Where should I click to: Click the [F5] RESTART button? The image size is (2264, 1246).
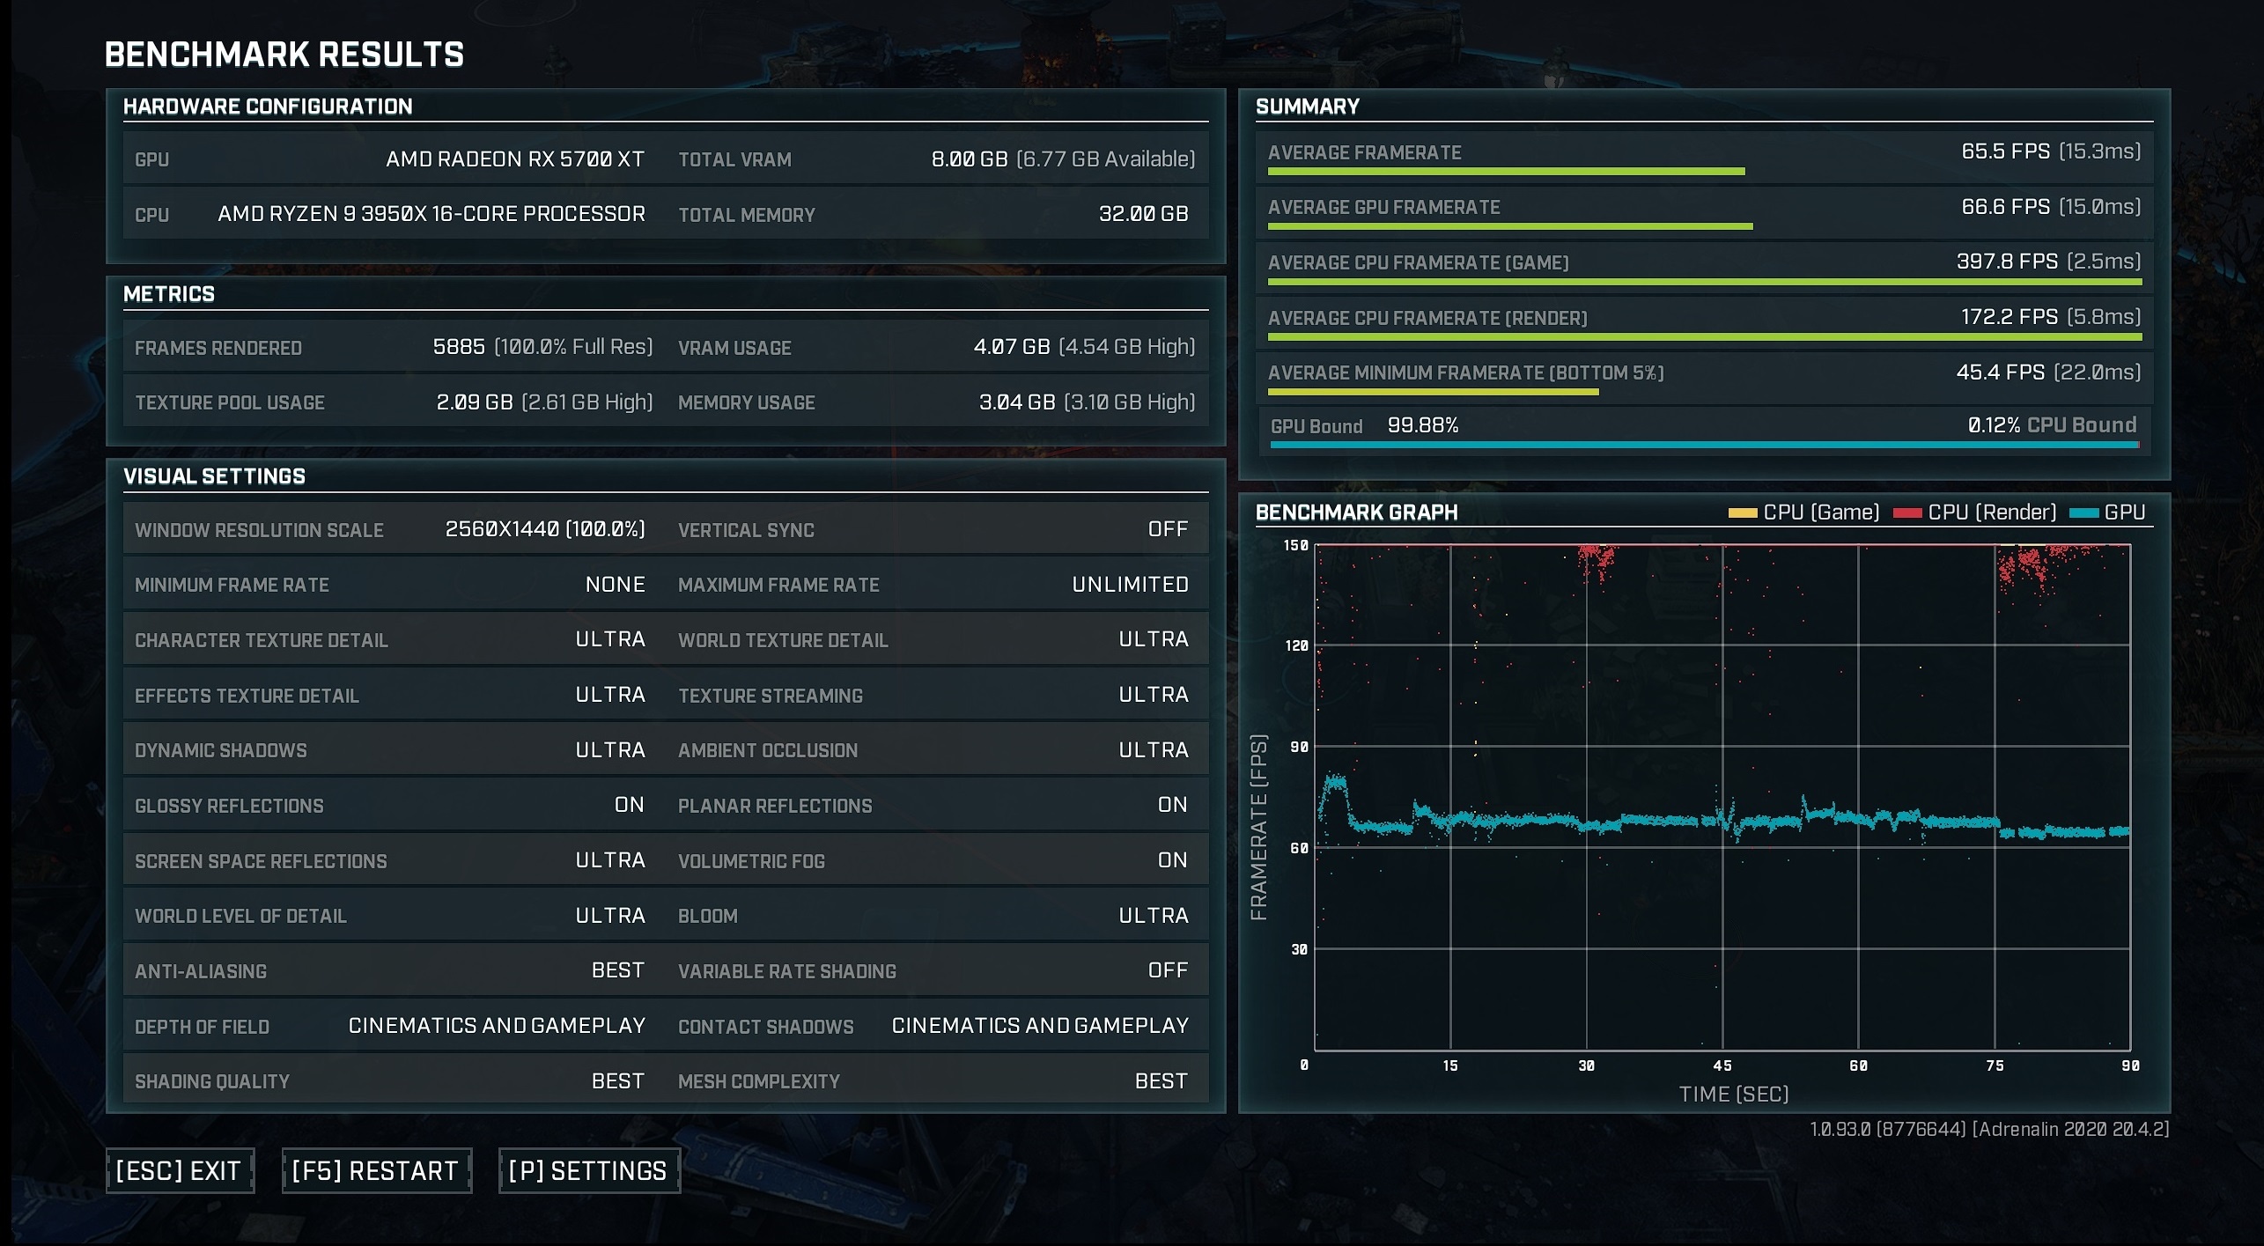point(376,1170)
